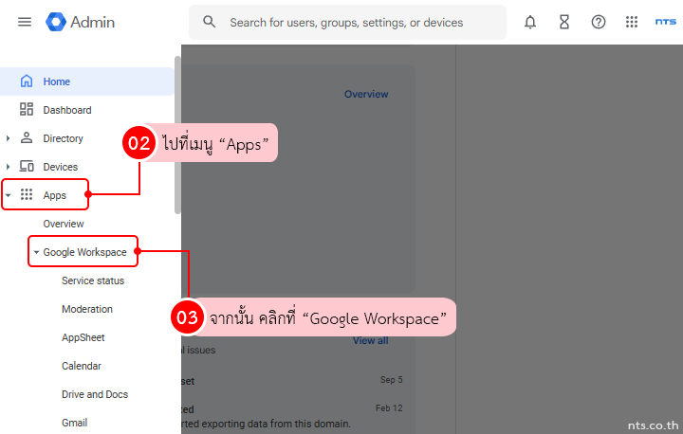Image resolution: width=683 pixels, height=434 pixels.
Task: Open the hourglass tasks icon
Action: click(564, 22)
